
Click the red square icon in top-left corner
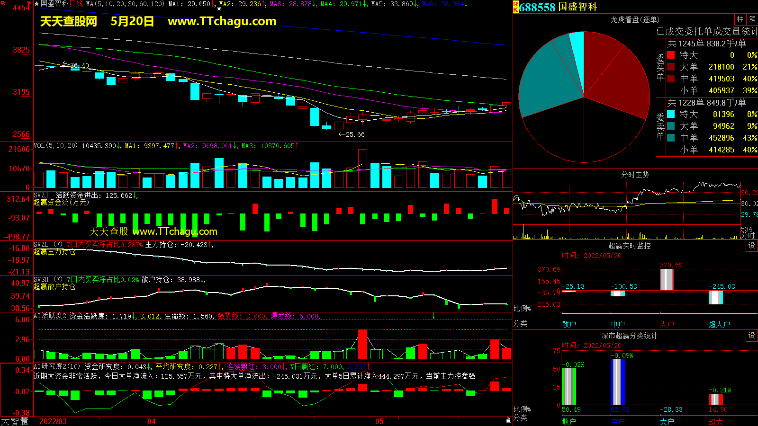click(x=2, y=3)
